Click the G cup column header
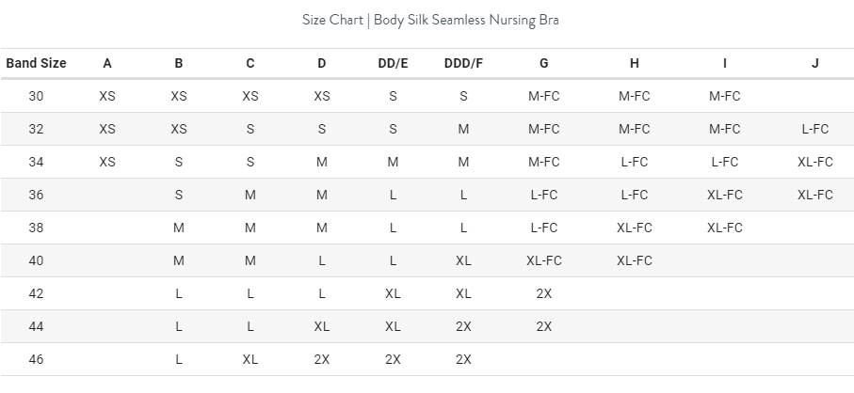854x393 pixels. (544, 63)
